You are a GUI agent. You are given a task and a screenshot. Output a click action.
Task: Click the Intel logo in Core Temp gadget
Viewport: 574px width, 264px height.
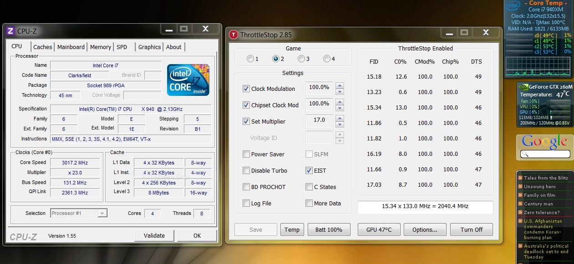click(513, 5)
